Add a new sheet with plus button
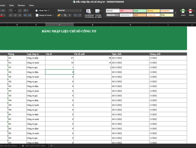 click(x=51, y=146)
